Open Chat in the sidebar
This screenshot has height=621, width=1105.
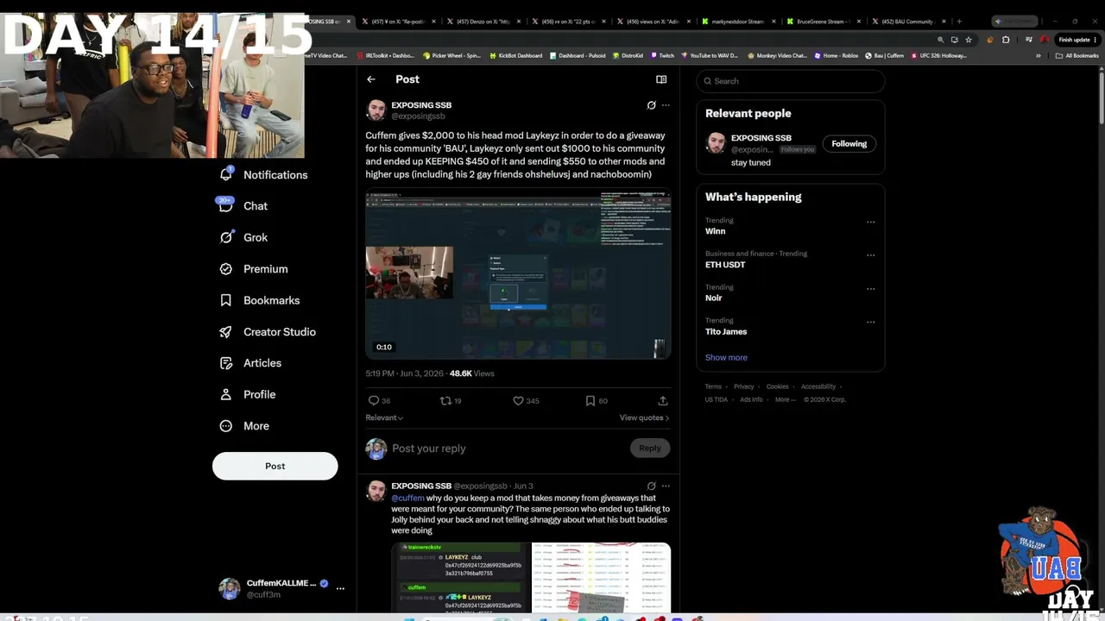point(243,206)
